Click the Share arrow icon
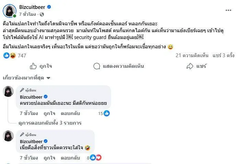237x164 pixels. 189,66
